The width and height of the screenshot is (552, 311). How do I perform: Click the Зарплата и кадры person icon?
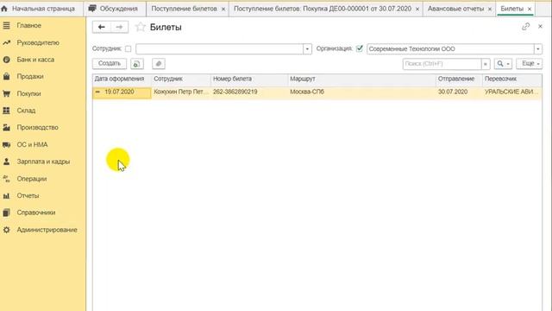pos(6,162)
